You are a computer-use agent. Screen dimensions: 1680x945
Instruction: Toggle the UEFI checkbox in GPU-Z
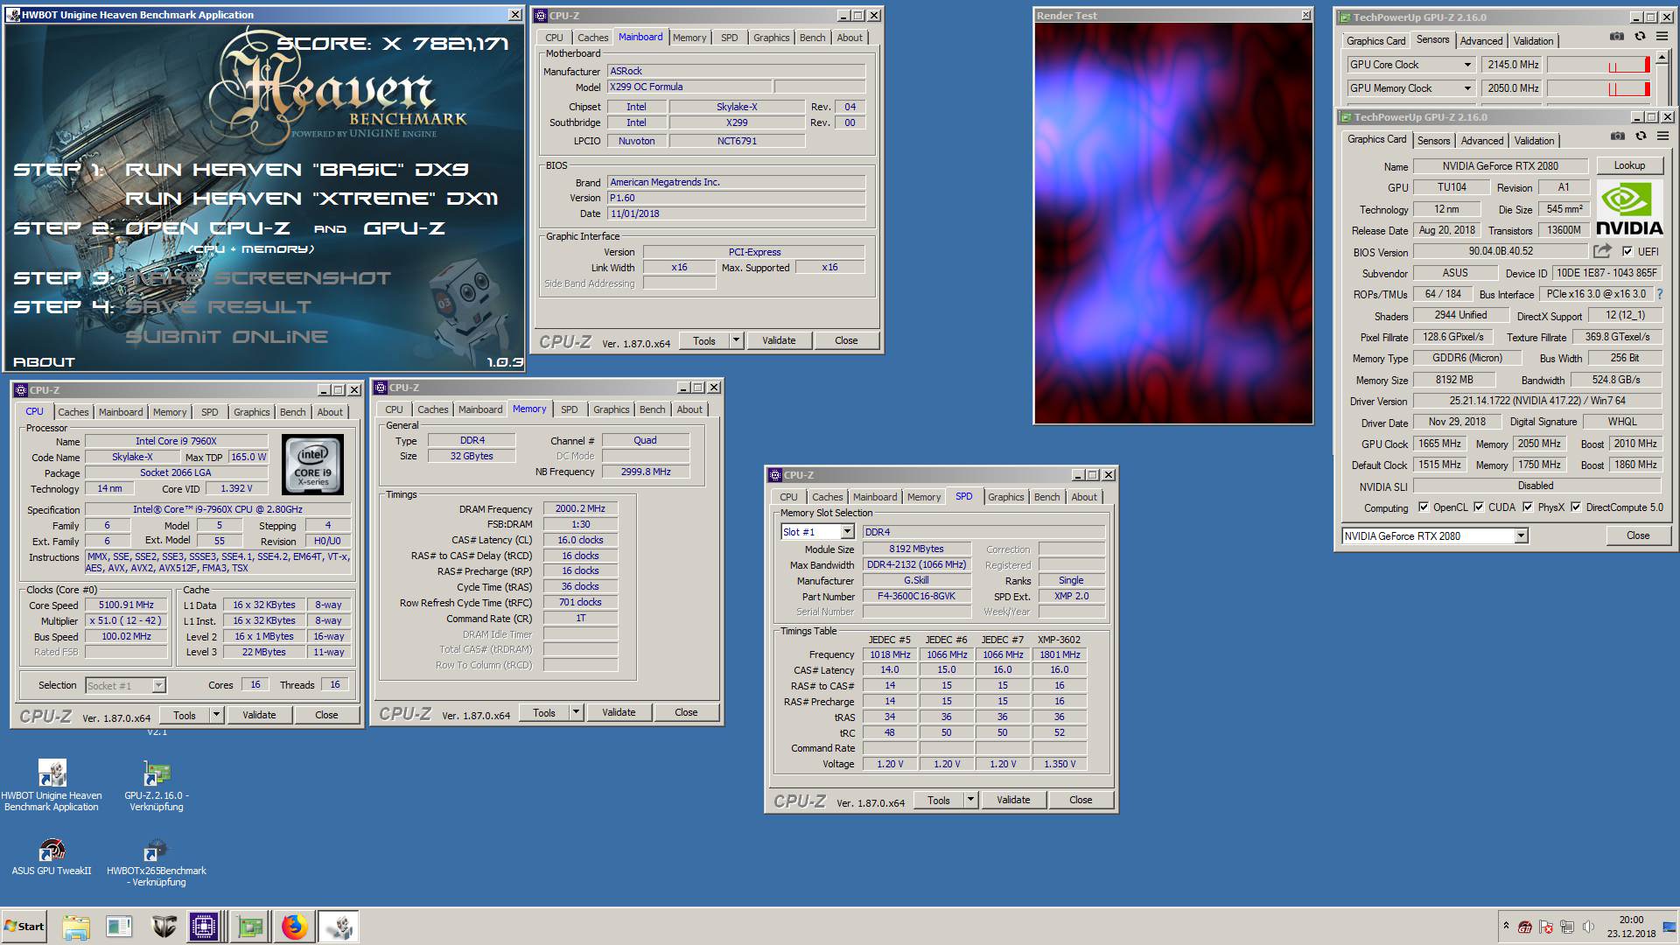coord(1627,251)
